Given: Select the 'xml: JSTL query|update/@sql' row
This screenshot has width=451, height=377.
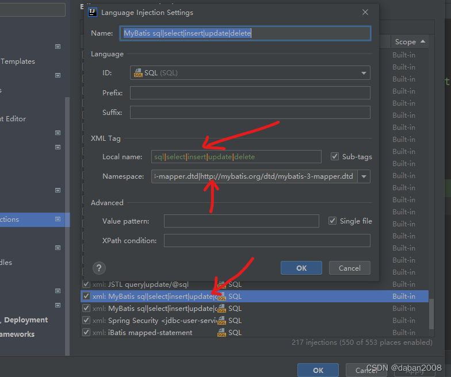Looking at the screenshot, I should point(254,284).
